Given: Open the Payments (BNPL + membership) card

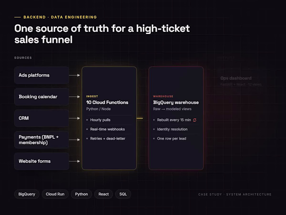Looking at the screenshot, I should click(41, 140).
